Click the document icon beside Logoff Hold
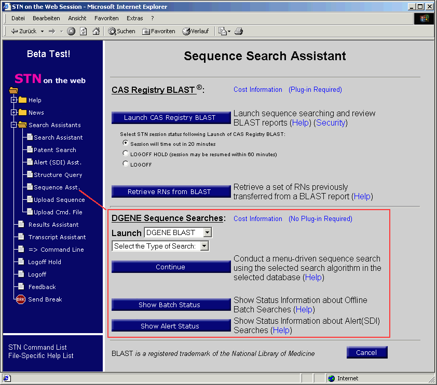 click(x=21, y=262)
